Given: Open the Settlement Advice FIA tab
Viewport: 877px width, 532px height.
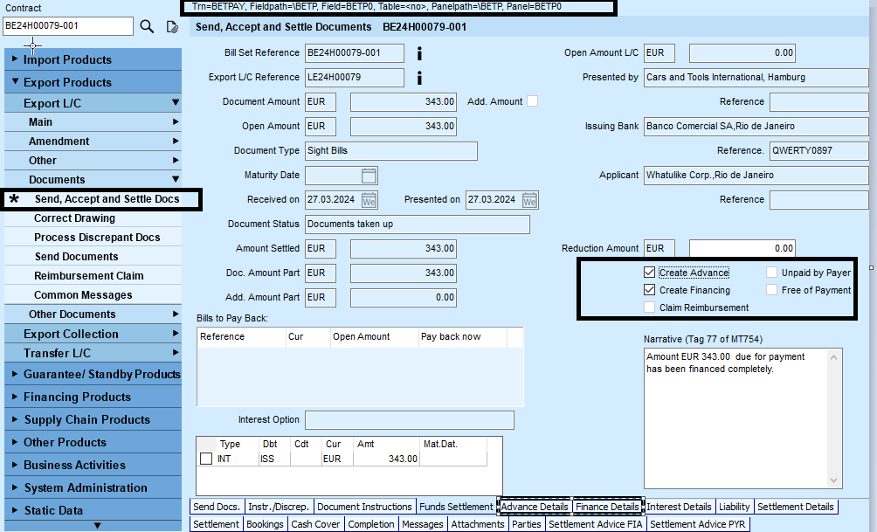Looking at the screenshot, I should (x=596, y=524).
